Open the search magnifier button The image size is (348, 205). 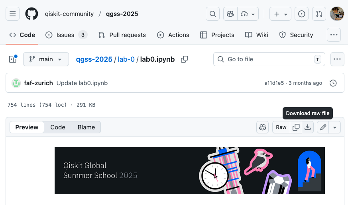pyautogui.click(x=213, y=14)
